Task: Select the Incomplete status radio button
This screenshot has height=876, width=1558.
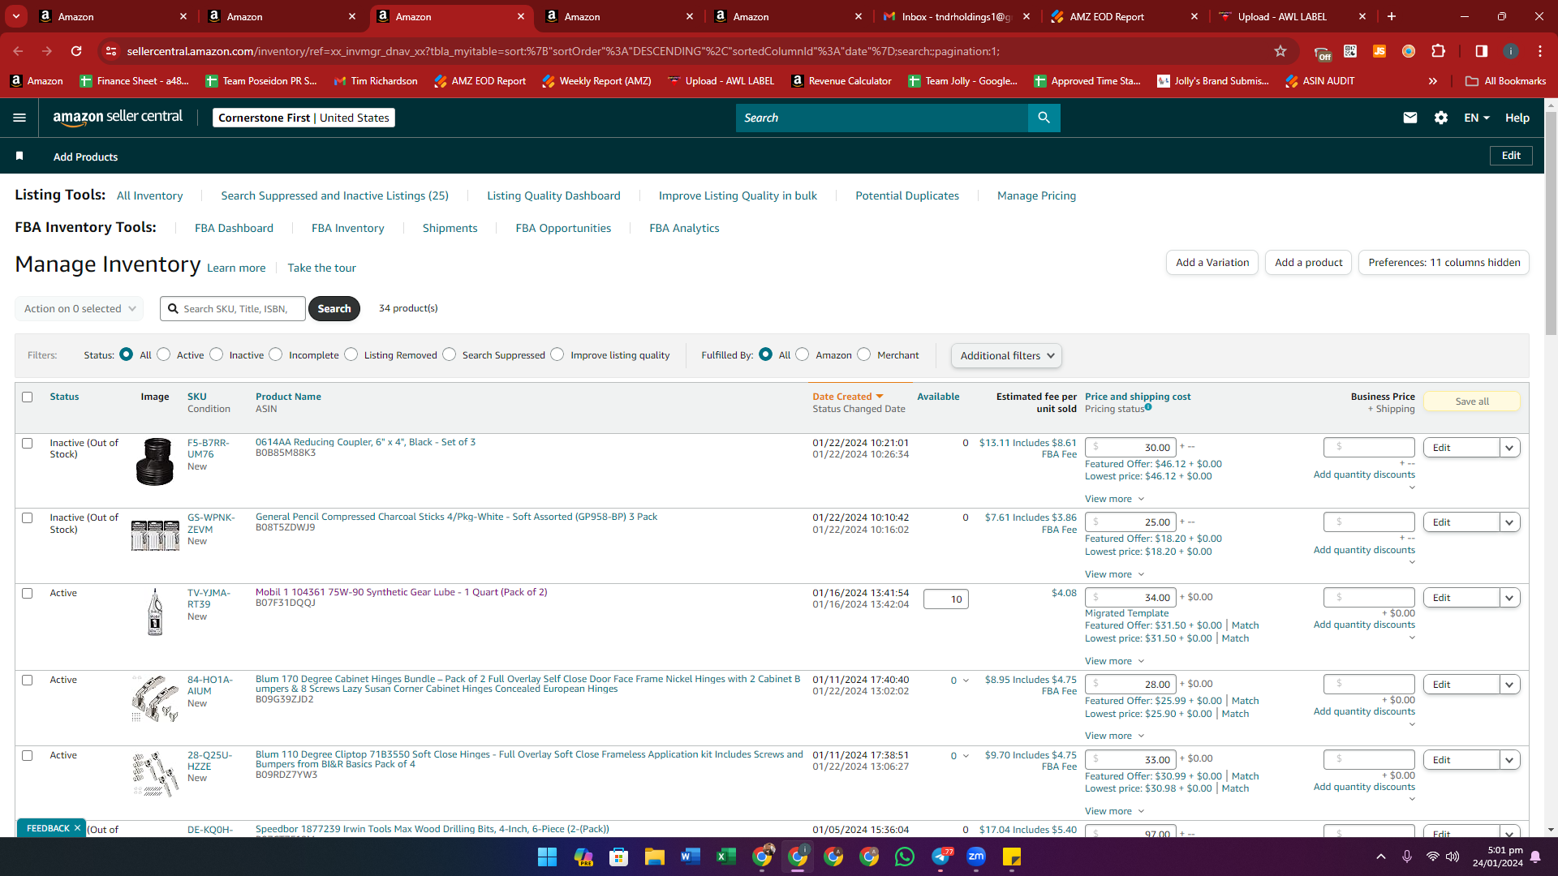Action: [x=276, y=354]
